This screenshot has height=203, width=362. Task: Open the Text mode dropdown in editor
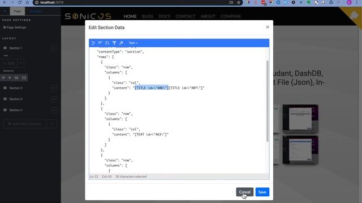pos(133,43)
